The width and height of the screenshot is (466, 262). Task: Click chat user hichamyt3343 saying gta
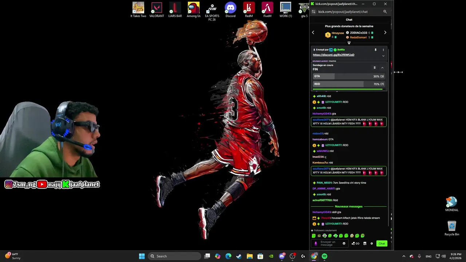[x=322, y=114]
